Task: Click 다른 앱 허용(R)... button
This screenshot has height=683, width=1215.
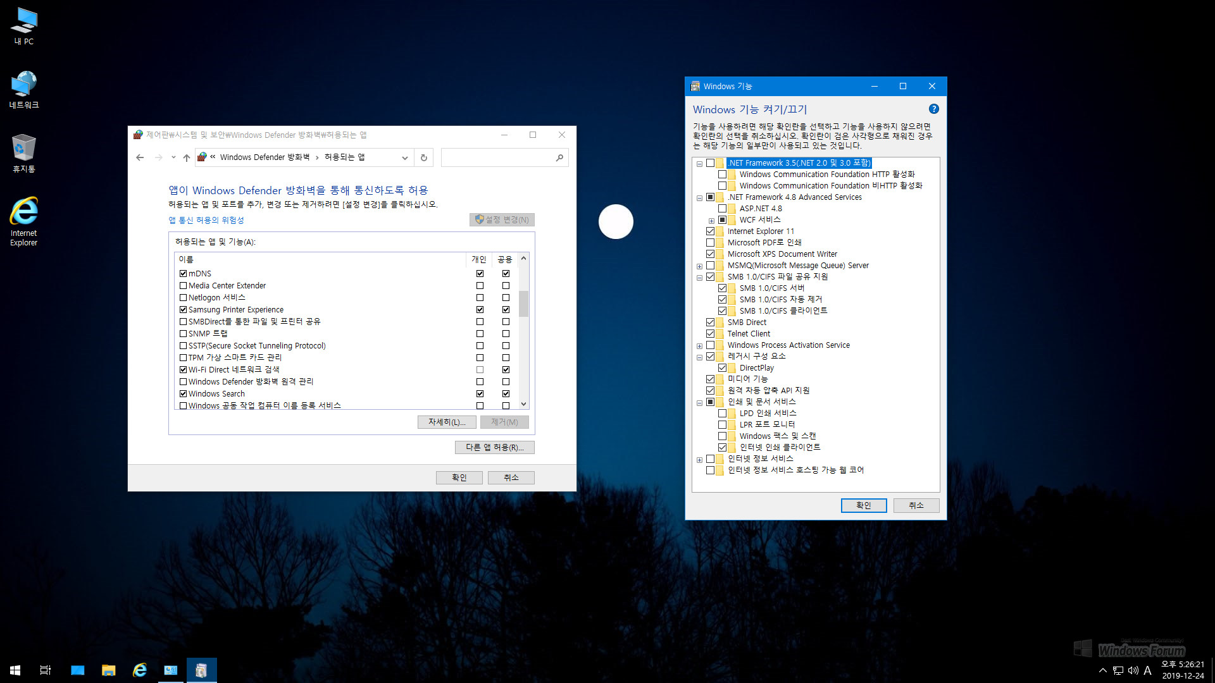Action: [495, 447]
